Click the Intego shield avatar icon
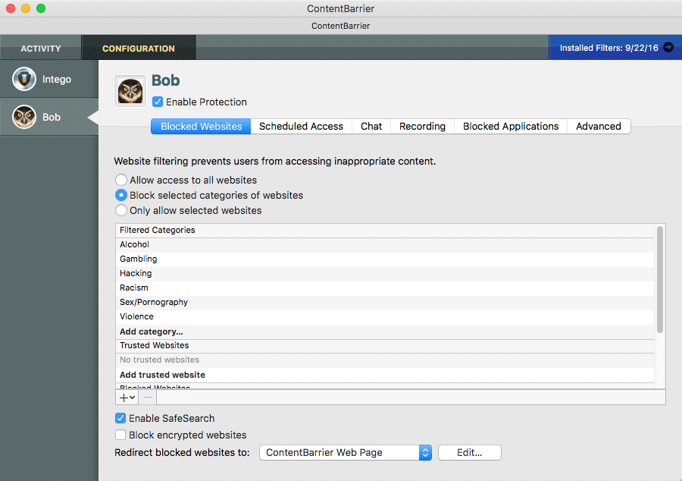This screenshot has width=682, height=481. (24, 79)
